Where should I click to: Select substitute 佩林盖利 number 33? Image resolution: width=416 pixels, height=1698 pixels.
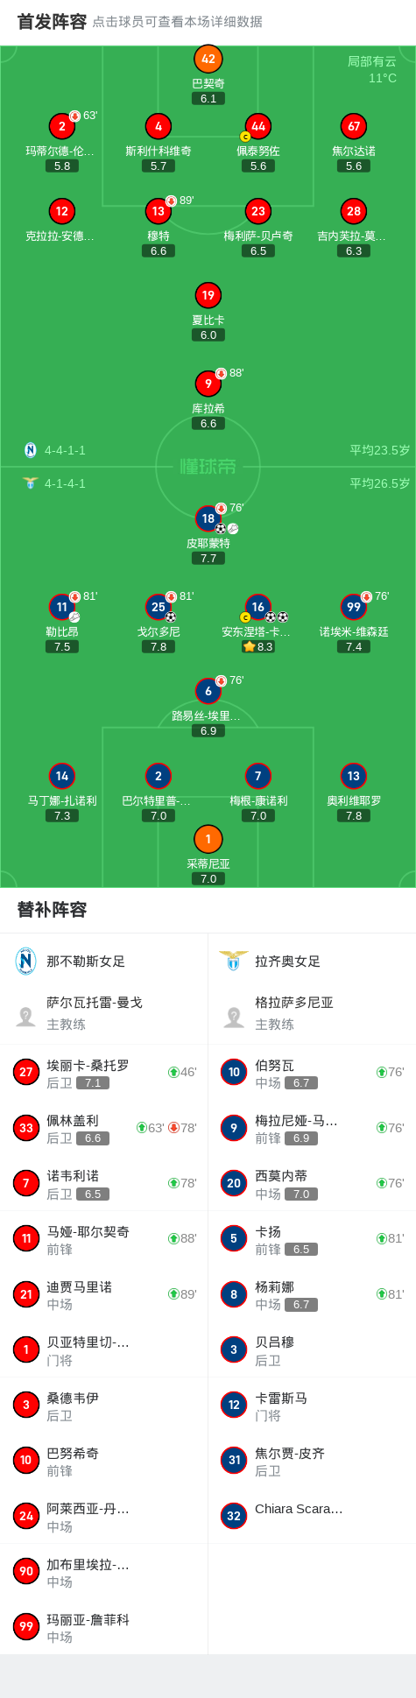point(104,1128)
